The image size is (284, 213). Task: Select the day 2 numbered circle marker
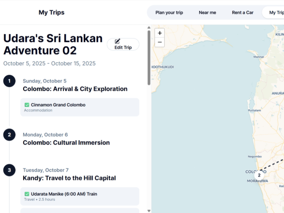pyautogui.click(x=9, y=135)
